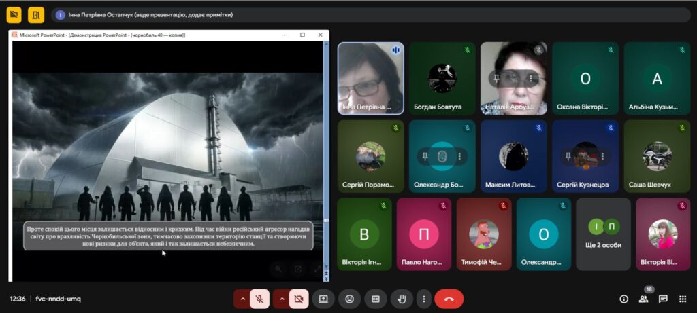Open meeting details info panel
Image resolution: width=697 pixels, height=313 pixels.
pyautogui.click(x=623, y=299)
